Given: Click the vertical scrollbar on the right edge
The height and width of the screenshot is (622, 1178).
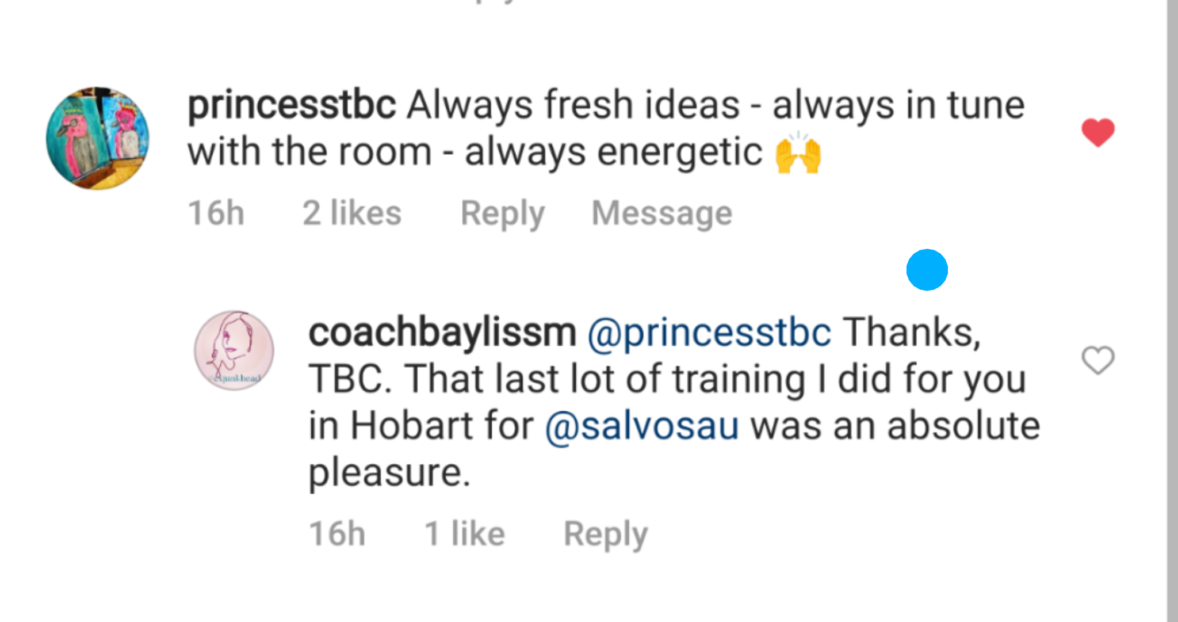Looking at the screenshot, I should coord(1172,311).
